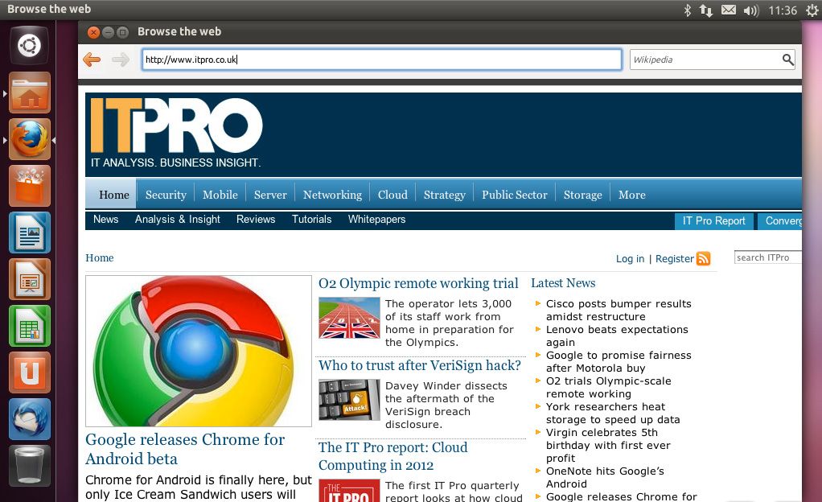Open the Storage navigation tab

click(x=582, y=195)
